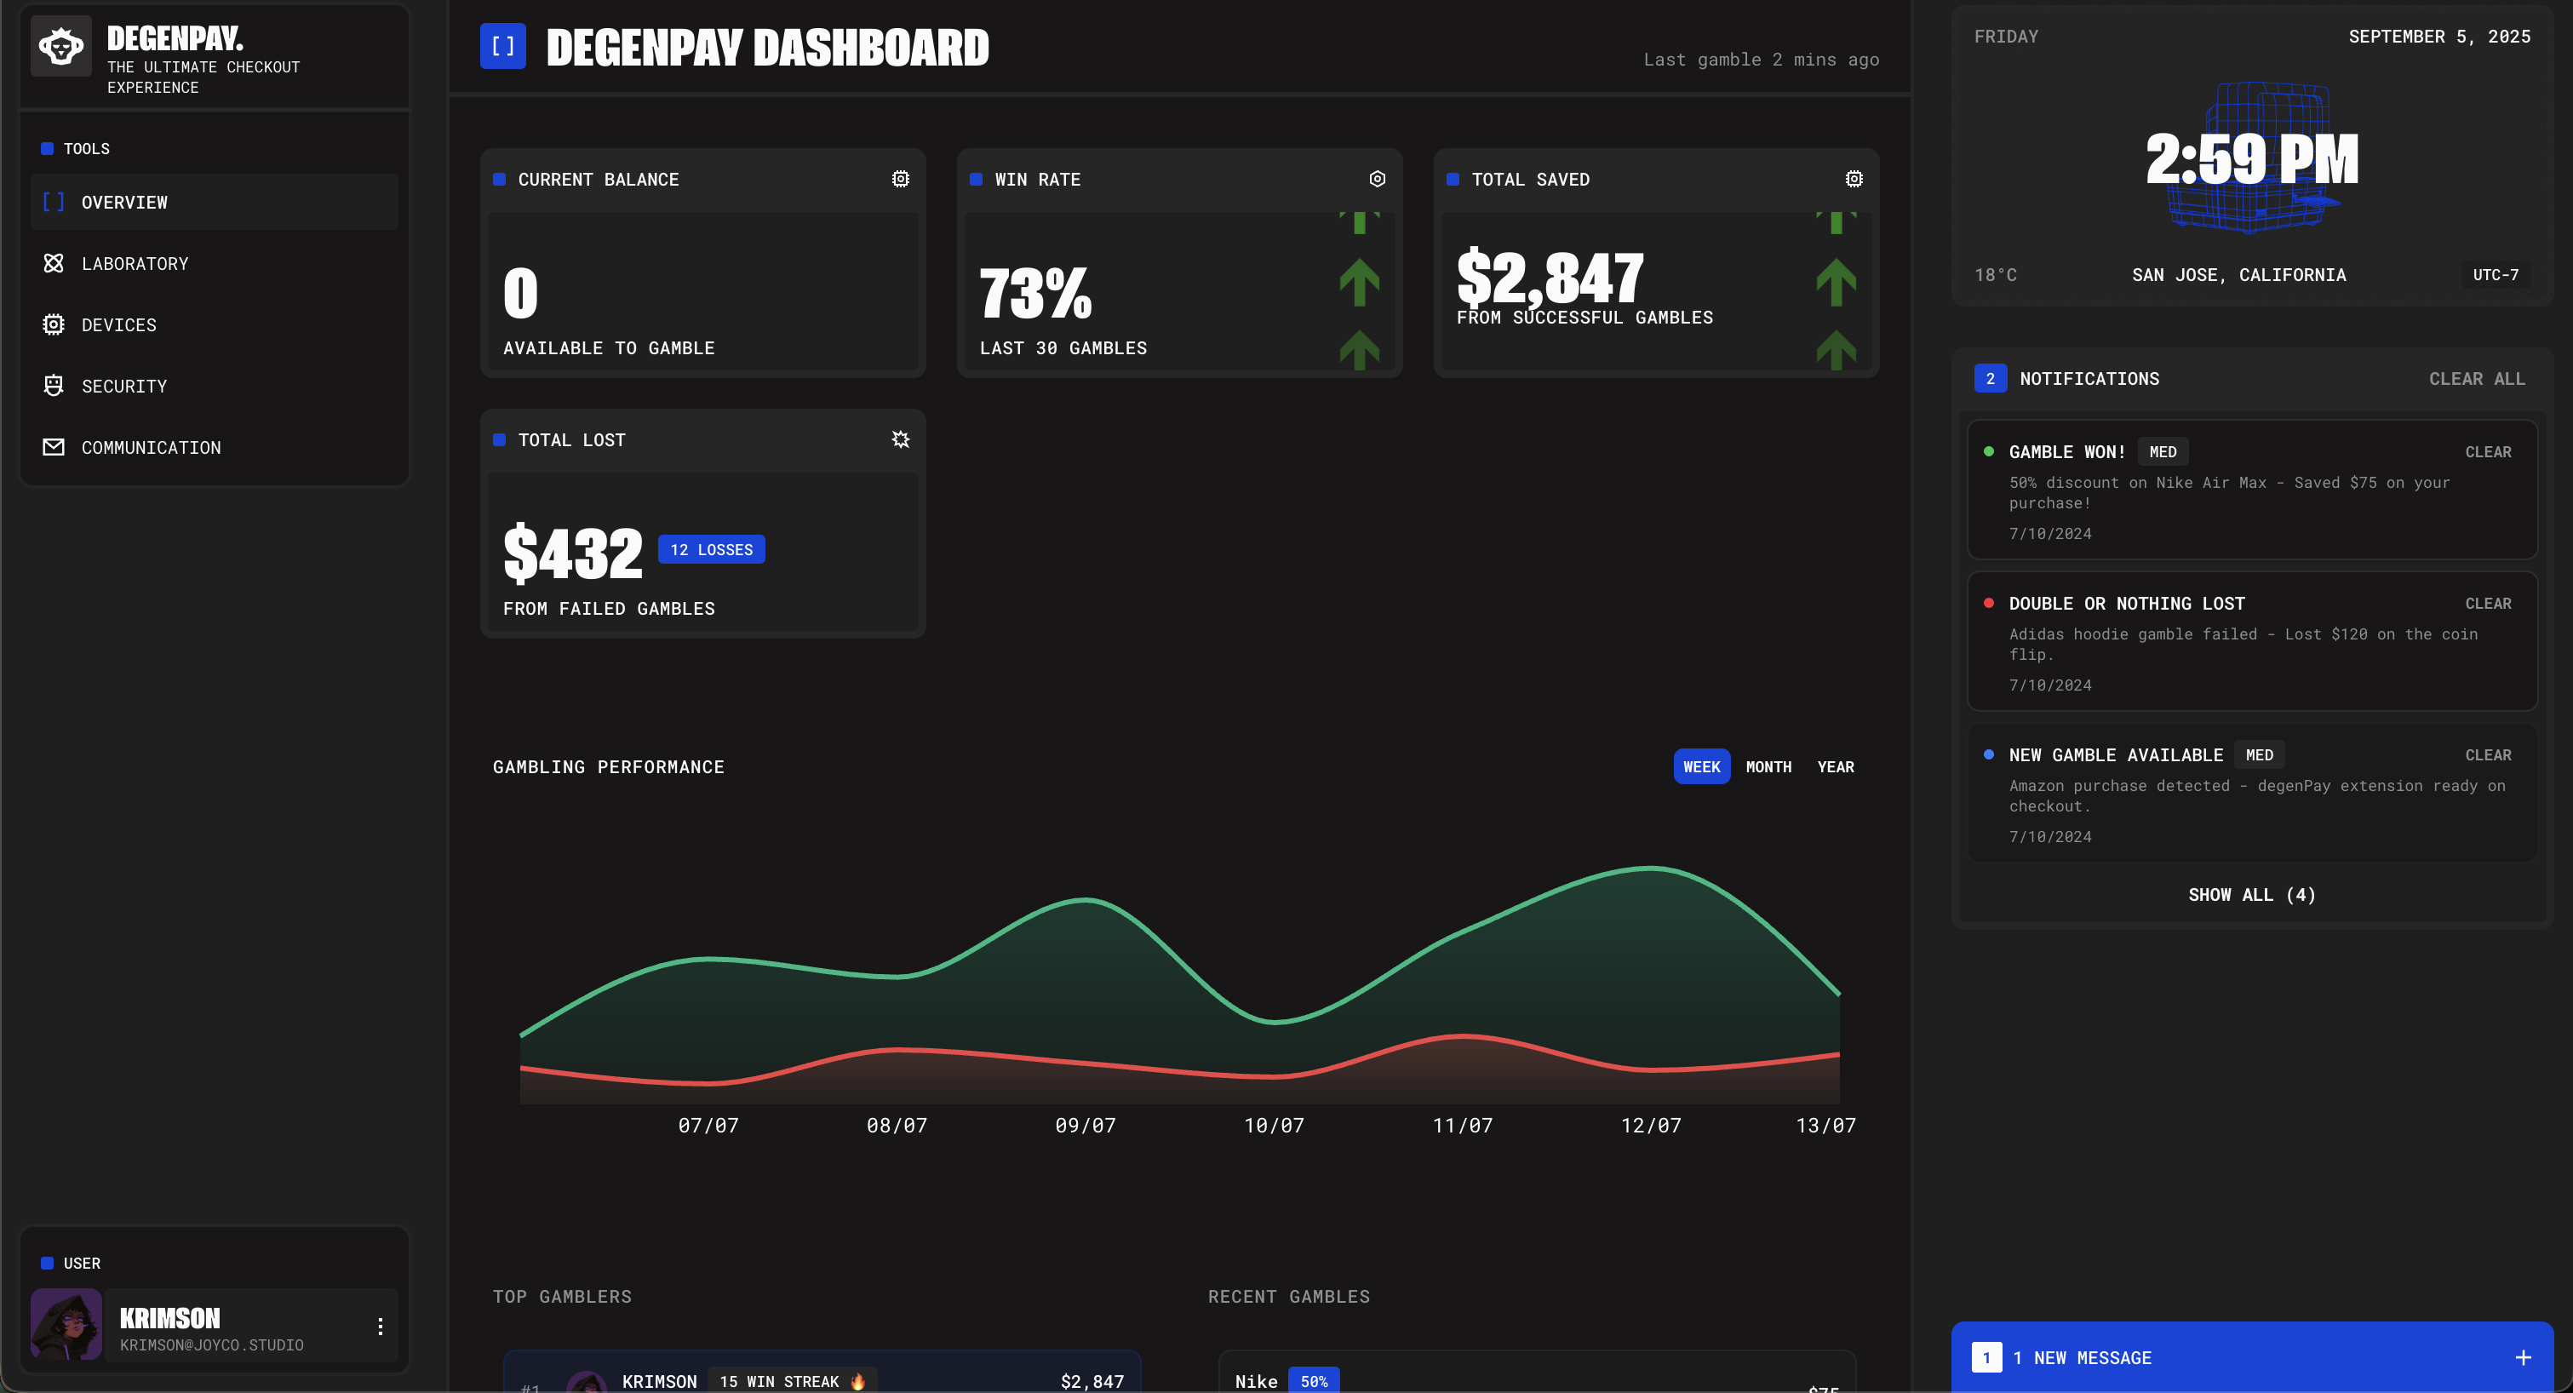Viewport: 2573px width, 1393px height.
Task: Click the Total Lost card gear icon
Action: 900,439
